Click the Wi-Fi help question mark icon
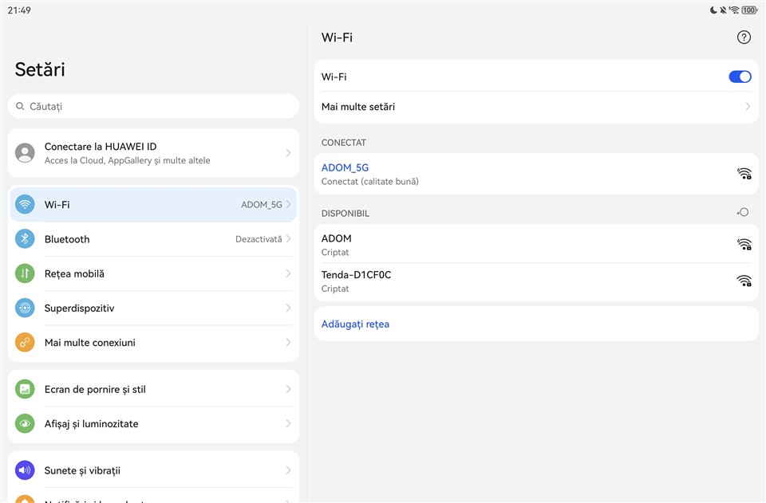Viewport: 766px width, 503px height. (744, 37)
